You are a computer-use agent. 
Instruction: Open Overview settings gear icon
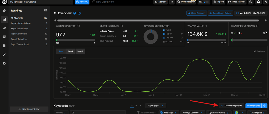(x=74, y=13)
